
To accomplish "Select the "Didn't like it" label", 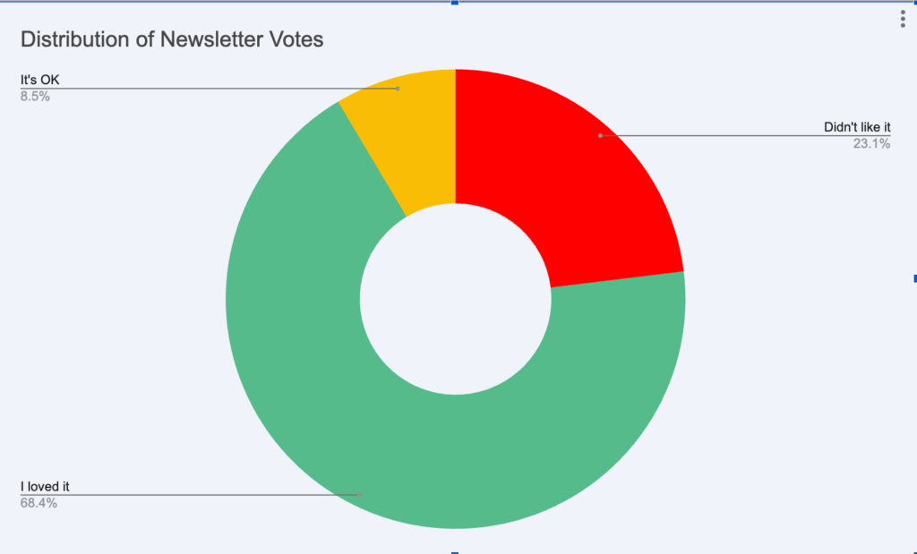I will pos(857,127).
